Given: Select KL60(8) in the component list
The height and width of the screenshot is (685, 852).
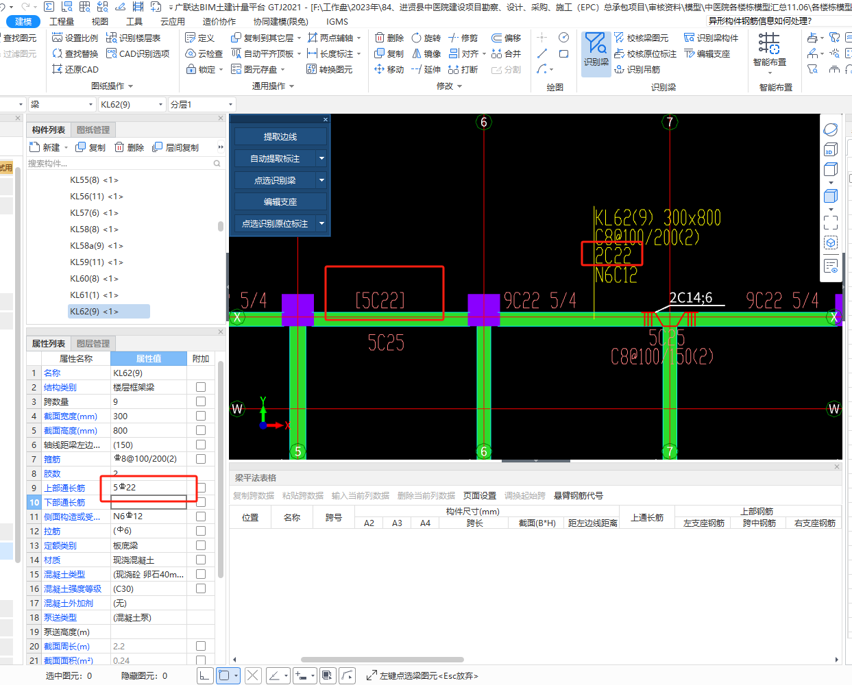Looking at the screenshot, I should 94,278.
